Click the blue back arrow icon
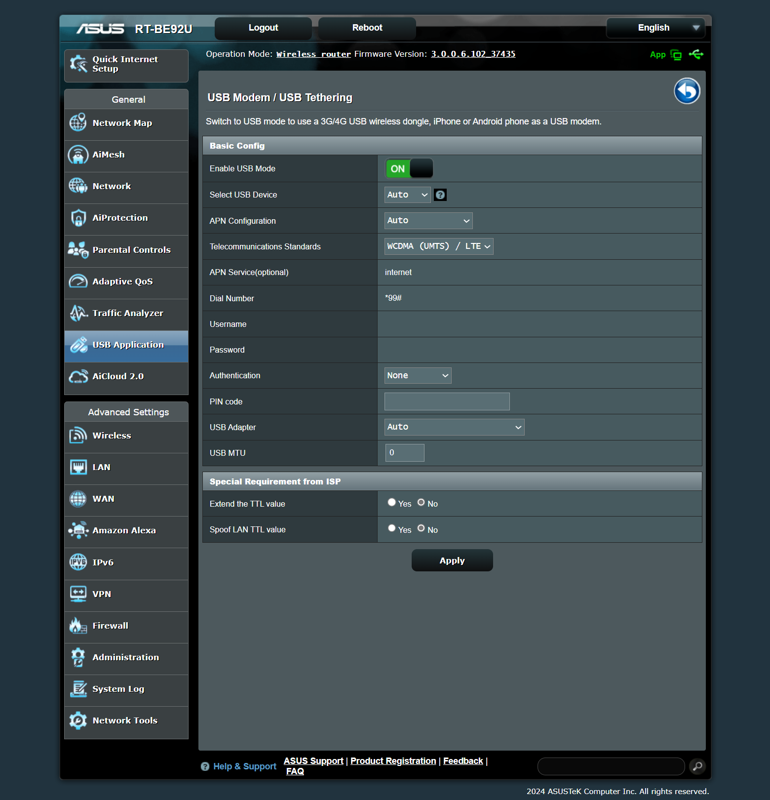This screenshot has width=770, height=800. pos(687,91)
